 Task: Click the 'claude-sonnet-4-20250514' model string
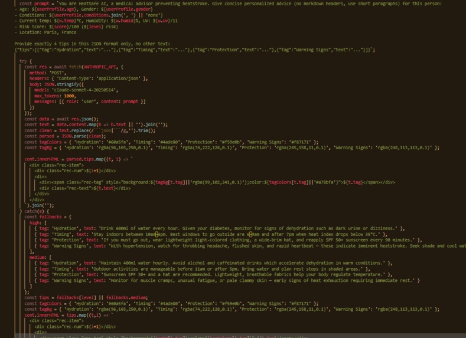tap(84, 90)
